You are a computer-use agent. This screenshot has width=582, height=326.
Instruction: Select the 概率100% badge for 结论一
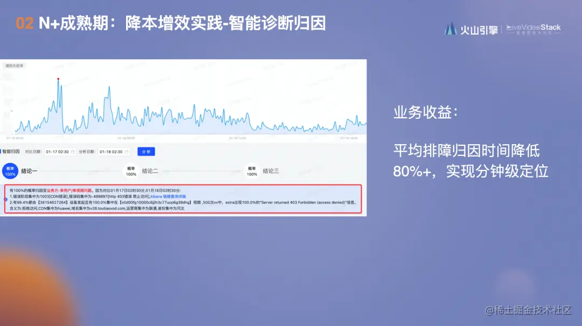(x=9, y=171)
